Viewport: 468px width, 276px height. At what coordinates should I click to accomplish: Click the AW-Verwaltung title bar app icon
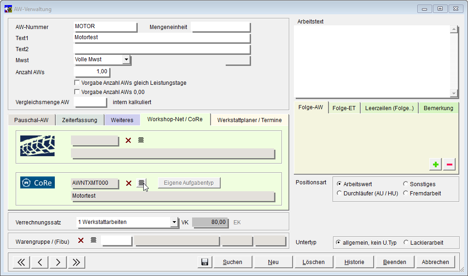point(8,9)
